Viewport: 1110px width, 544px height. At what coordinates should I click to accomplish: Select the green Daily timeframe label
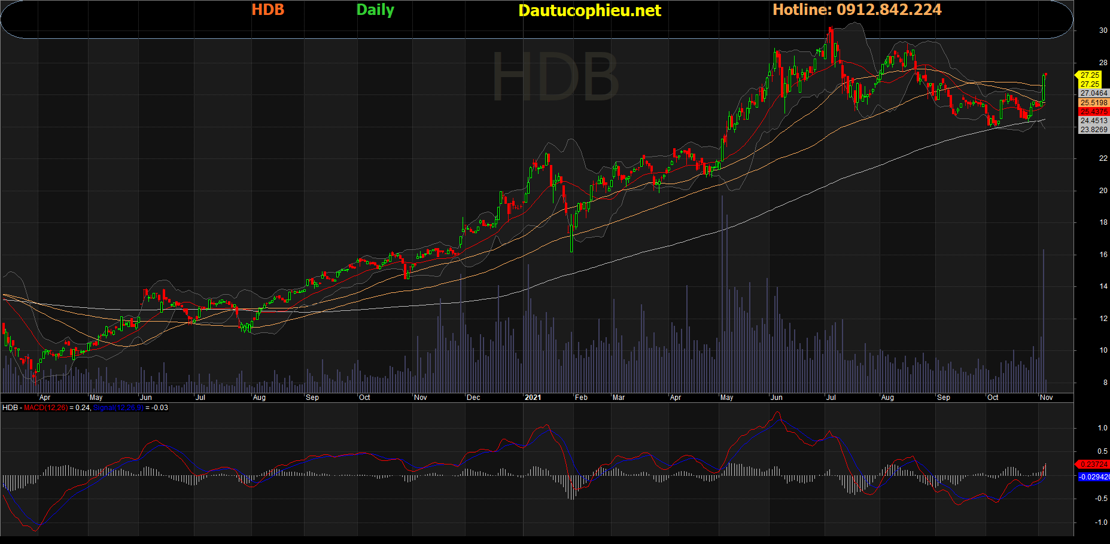375,10
